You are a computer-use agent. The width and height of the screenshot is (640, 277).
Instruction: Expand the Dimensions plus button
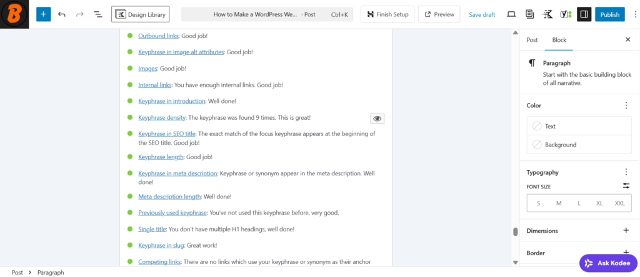coord(626,231)
